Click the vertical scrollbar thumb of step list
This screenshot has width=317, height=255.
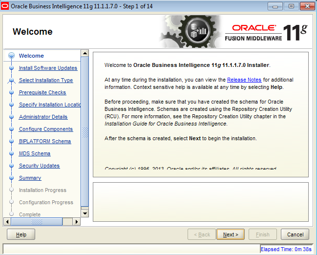coord(85,132)
